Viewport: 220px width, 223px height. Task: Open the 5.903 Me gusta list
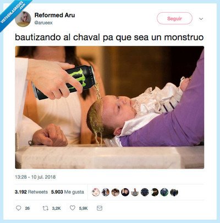68,192
